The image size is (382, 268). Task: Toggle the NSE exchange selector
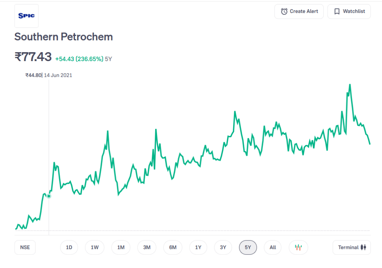25,247
